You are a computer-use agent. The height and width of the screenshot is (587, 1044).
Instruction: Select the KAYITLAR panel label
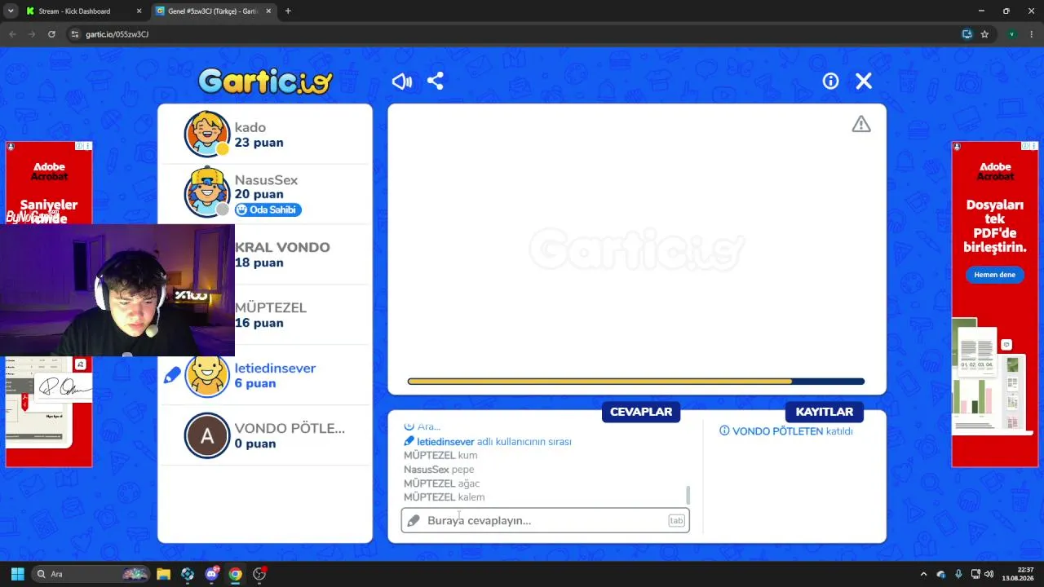click(x=825, y=412)
